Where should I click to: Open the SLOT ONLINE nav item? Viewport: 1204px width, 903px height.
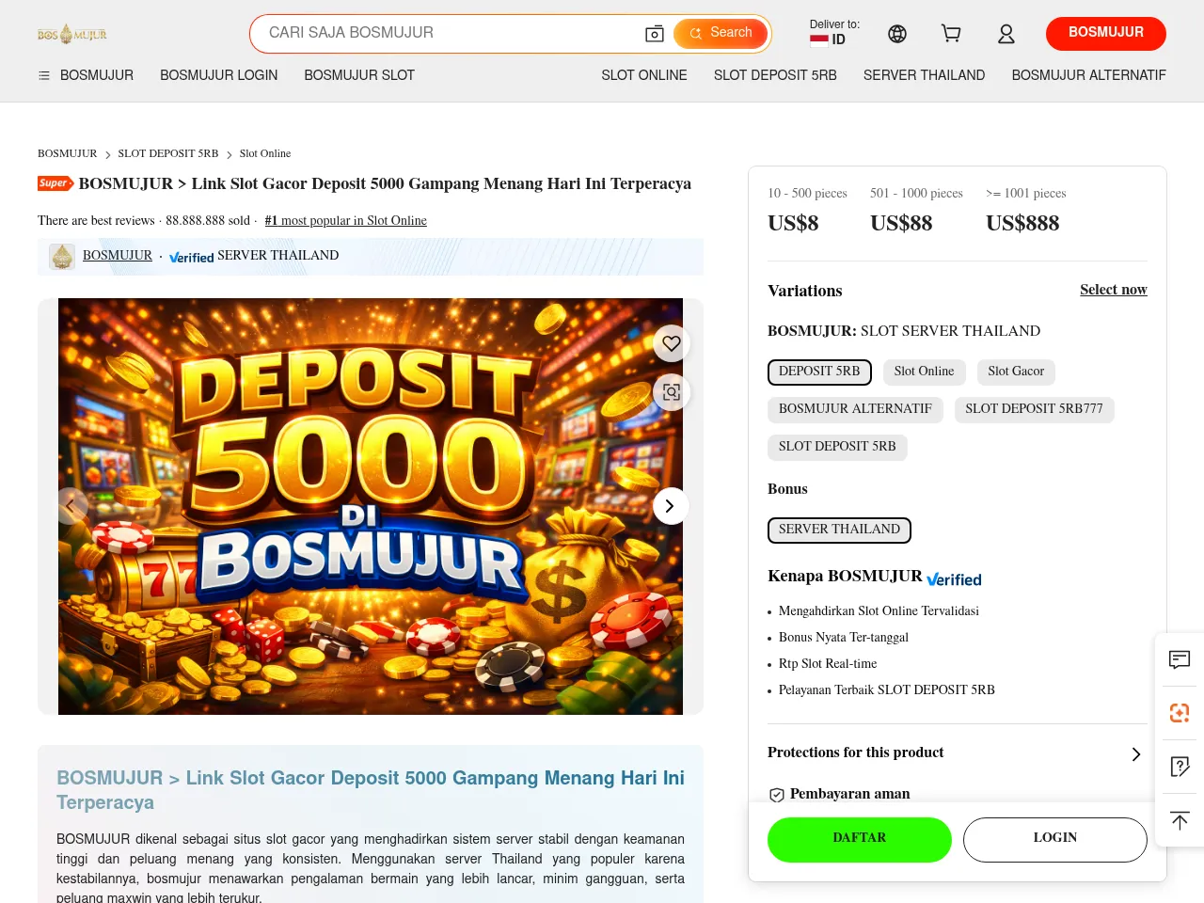pos(644,75)
